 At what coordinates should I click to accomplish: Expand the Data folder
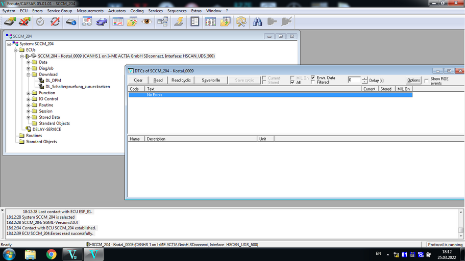(x=29, y=62)
